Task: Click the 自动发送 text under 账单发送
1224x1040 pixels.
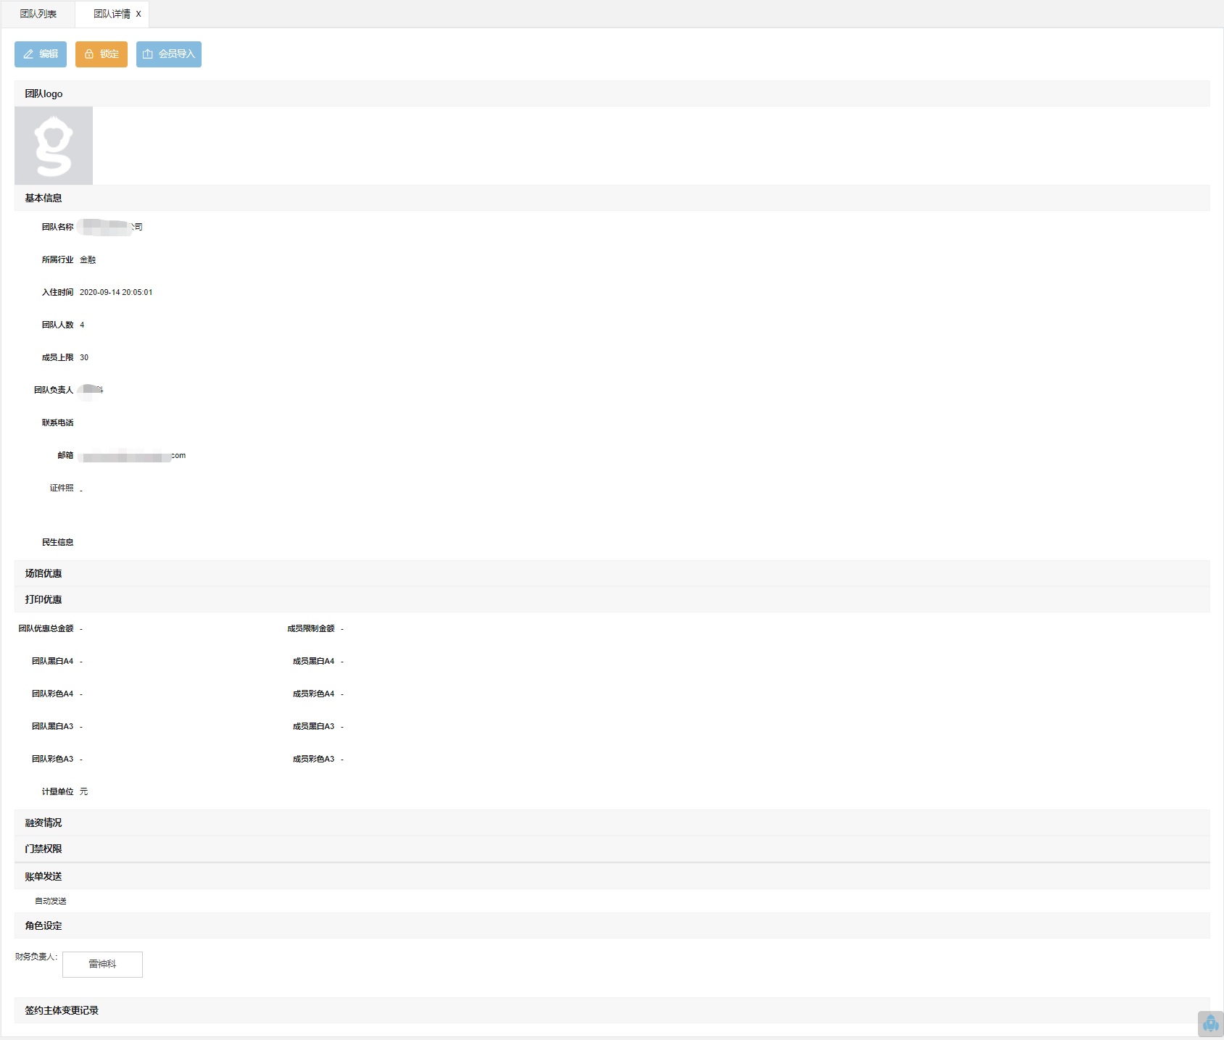Action: (51, 901)
